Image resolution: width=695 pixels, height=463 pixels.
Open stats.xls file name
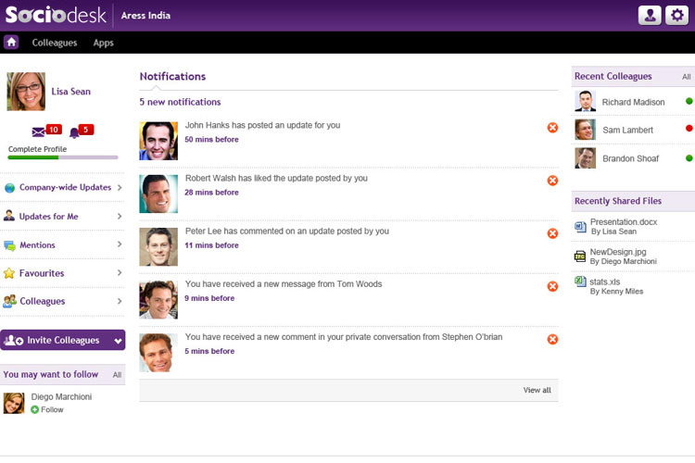click(x=604, y=282)
